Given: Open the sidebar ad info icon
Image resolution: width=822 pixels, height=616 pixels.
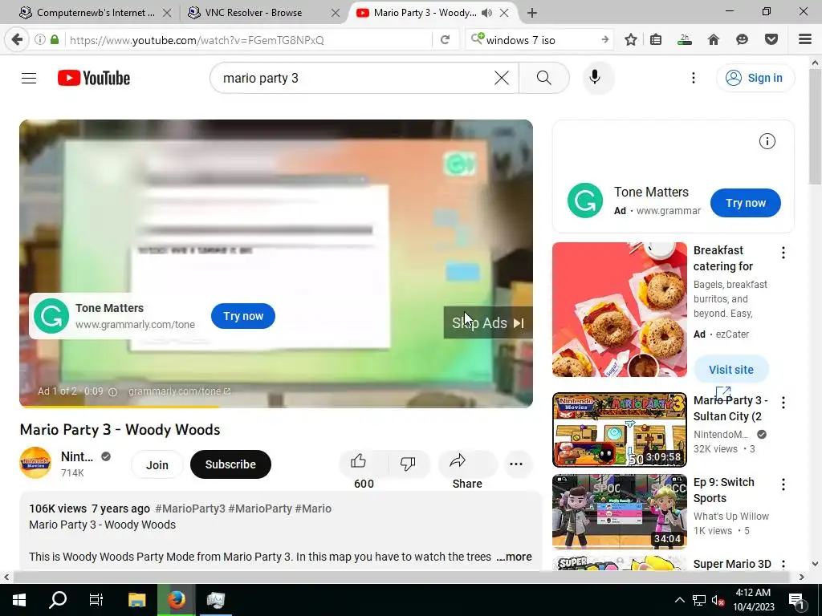Looking at the screenshot, I should click(767, 141).
